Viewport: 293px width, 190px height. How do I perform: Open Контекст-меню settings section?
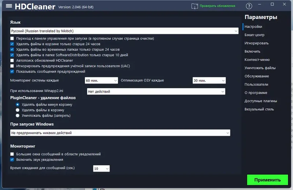(257, 60)
